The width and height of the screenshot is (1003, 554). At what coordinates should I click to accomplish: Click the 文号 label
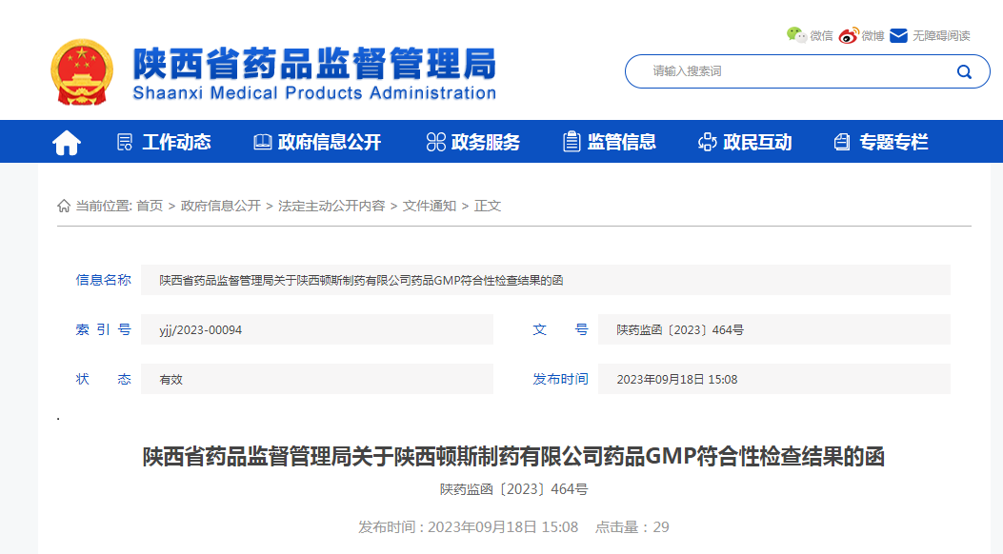(560, 329)
